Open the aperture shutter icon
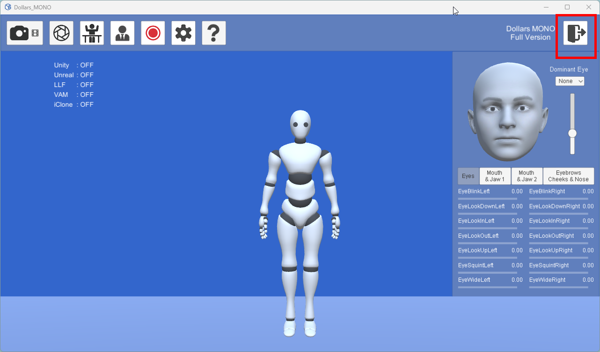This screenshot has width=600, height=352. click(61, 33)
